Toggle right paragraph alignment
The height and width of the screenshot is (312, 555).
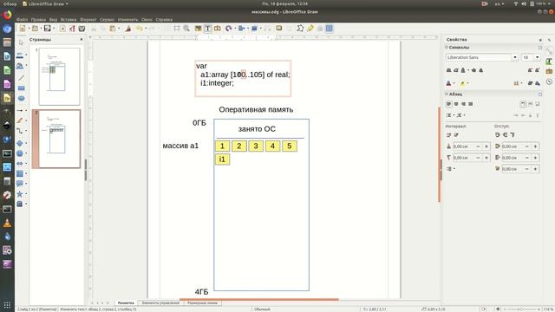coord(463,104)
